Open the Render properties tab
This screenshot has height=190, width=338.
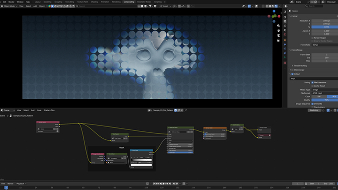pyautogui.click(x=285, y=17)
